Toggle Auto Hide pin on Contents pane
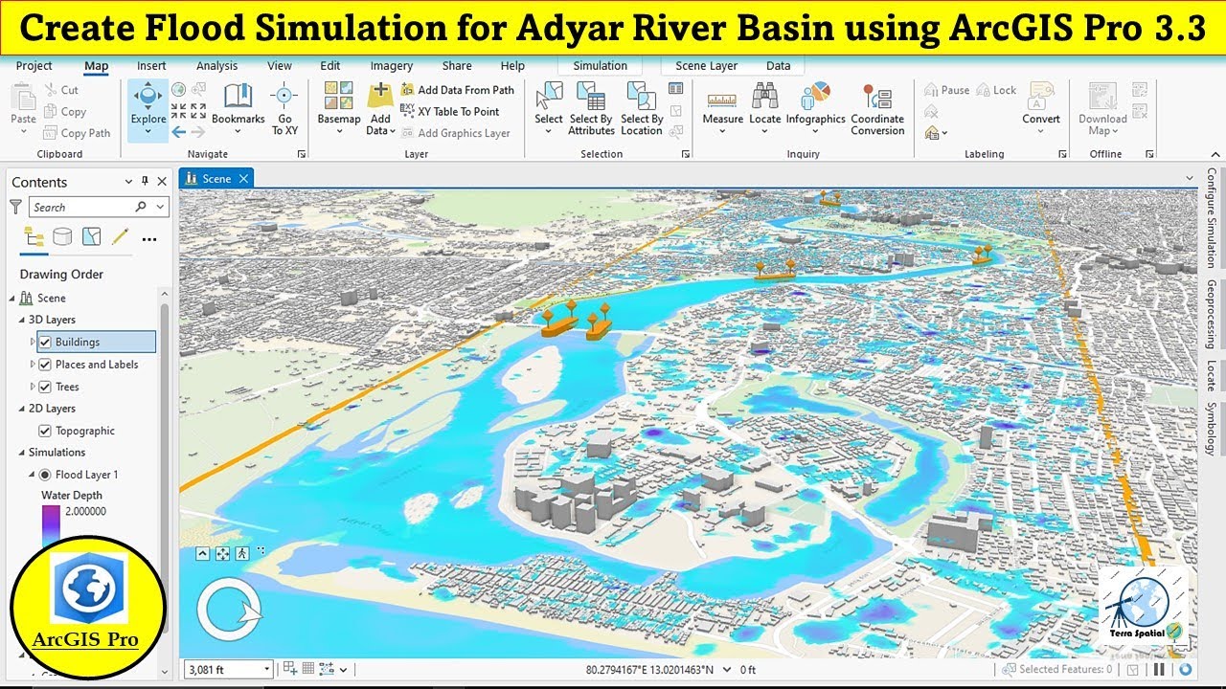 pyautogui.click(x=146, y=182)
